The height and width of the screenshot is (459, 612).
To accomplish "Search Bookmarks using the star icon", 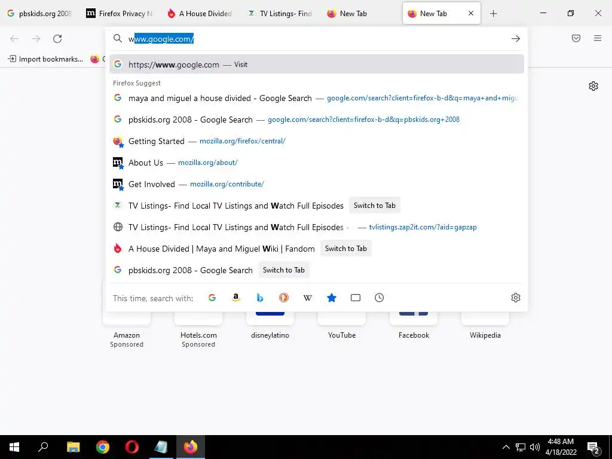I will (332, 298).
